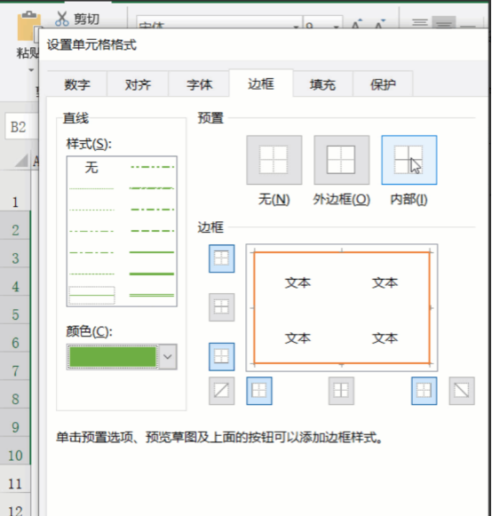The image size is (492, 516).
Task: Switch to the 数字 tab
Action: click(76, 84)
